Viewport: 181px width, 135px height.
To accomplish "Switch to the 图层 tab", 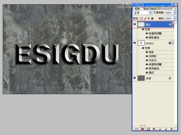I will pos(138,9).
